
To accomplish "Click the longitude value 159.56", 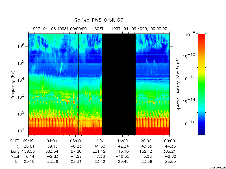I will (x=28, y=151).
